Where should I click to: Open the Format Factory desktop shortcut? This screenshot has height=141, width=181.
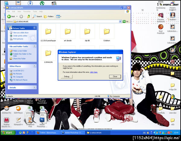[30, 101]
